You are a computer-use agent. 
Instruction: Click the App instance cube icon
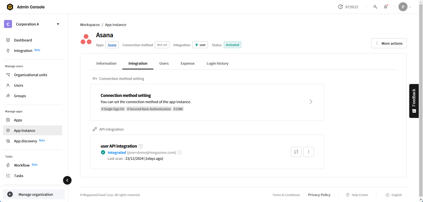point(8,130)
